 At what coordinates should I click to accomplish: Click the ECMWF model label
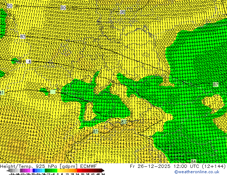(x=88, y=166)
